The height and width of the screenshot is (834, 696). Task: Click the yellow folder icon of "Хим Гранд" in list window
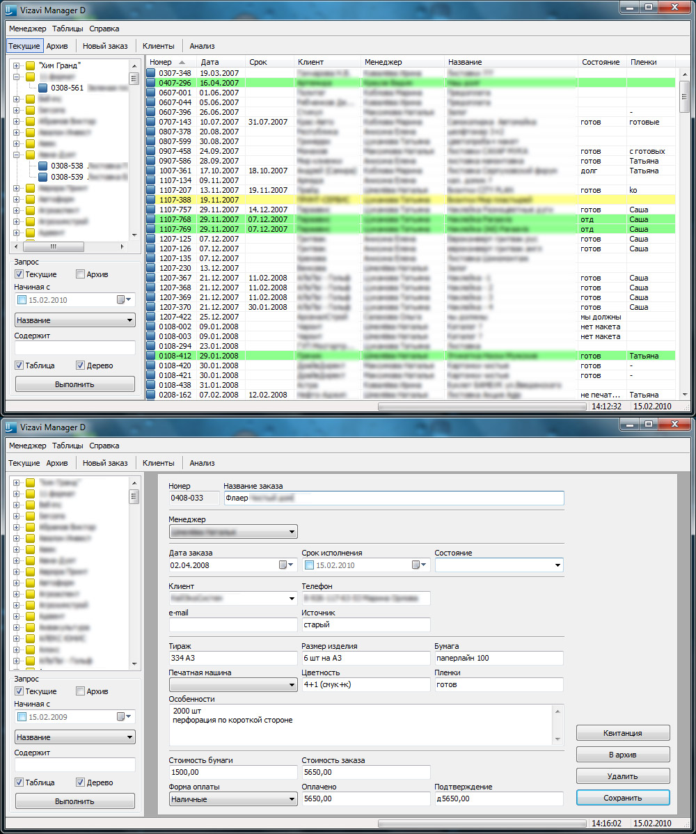(x=31, y=66)
